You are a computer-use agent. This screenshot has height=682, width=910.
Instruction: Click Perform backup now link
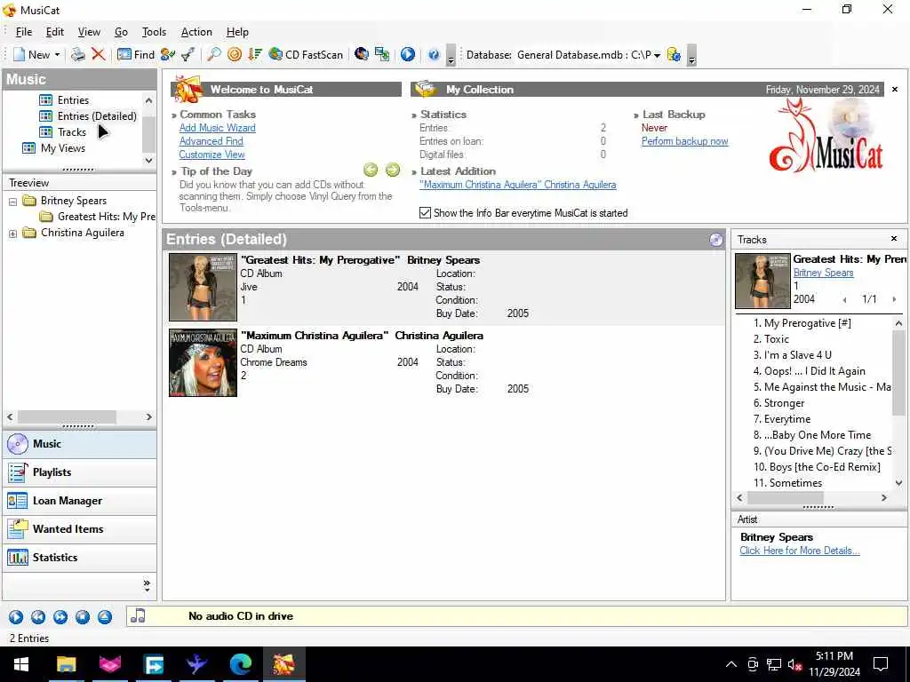[x=684, y=141]
